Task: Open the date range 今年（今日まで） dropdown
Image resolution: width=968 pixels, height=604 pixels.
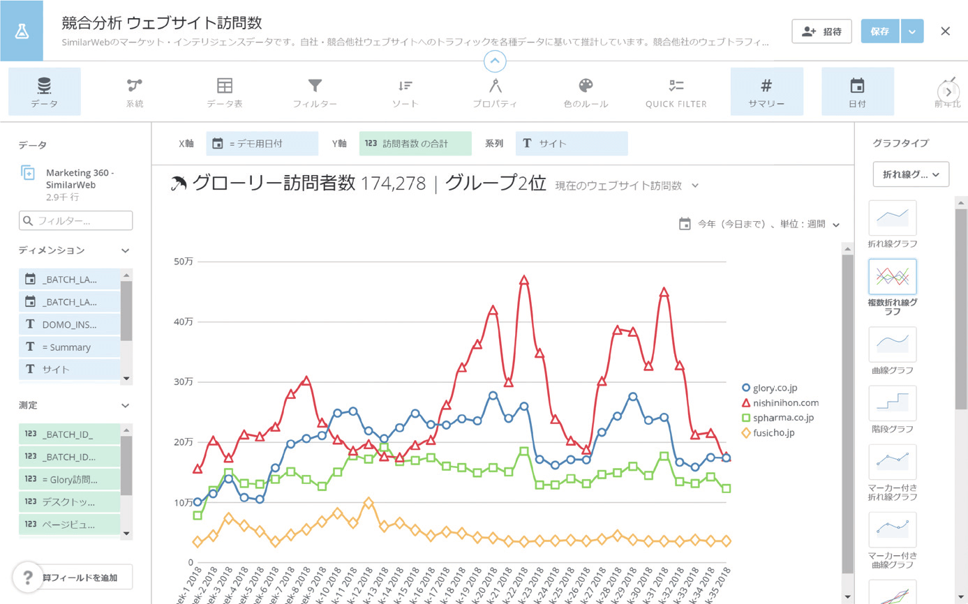Action: 760,224
